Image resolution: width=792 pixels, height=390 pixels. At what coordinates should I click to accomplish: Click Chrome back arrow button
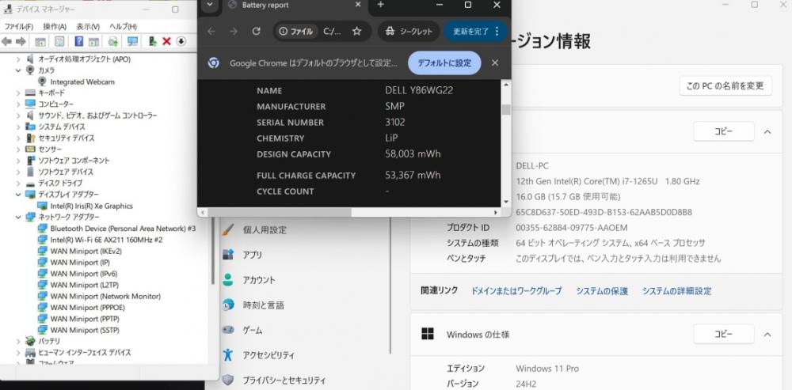click(211, 32)
